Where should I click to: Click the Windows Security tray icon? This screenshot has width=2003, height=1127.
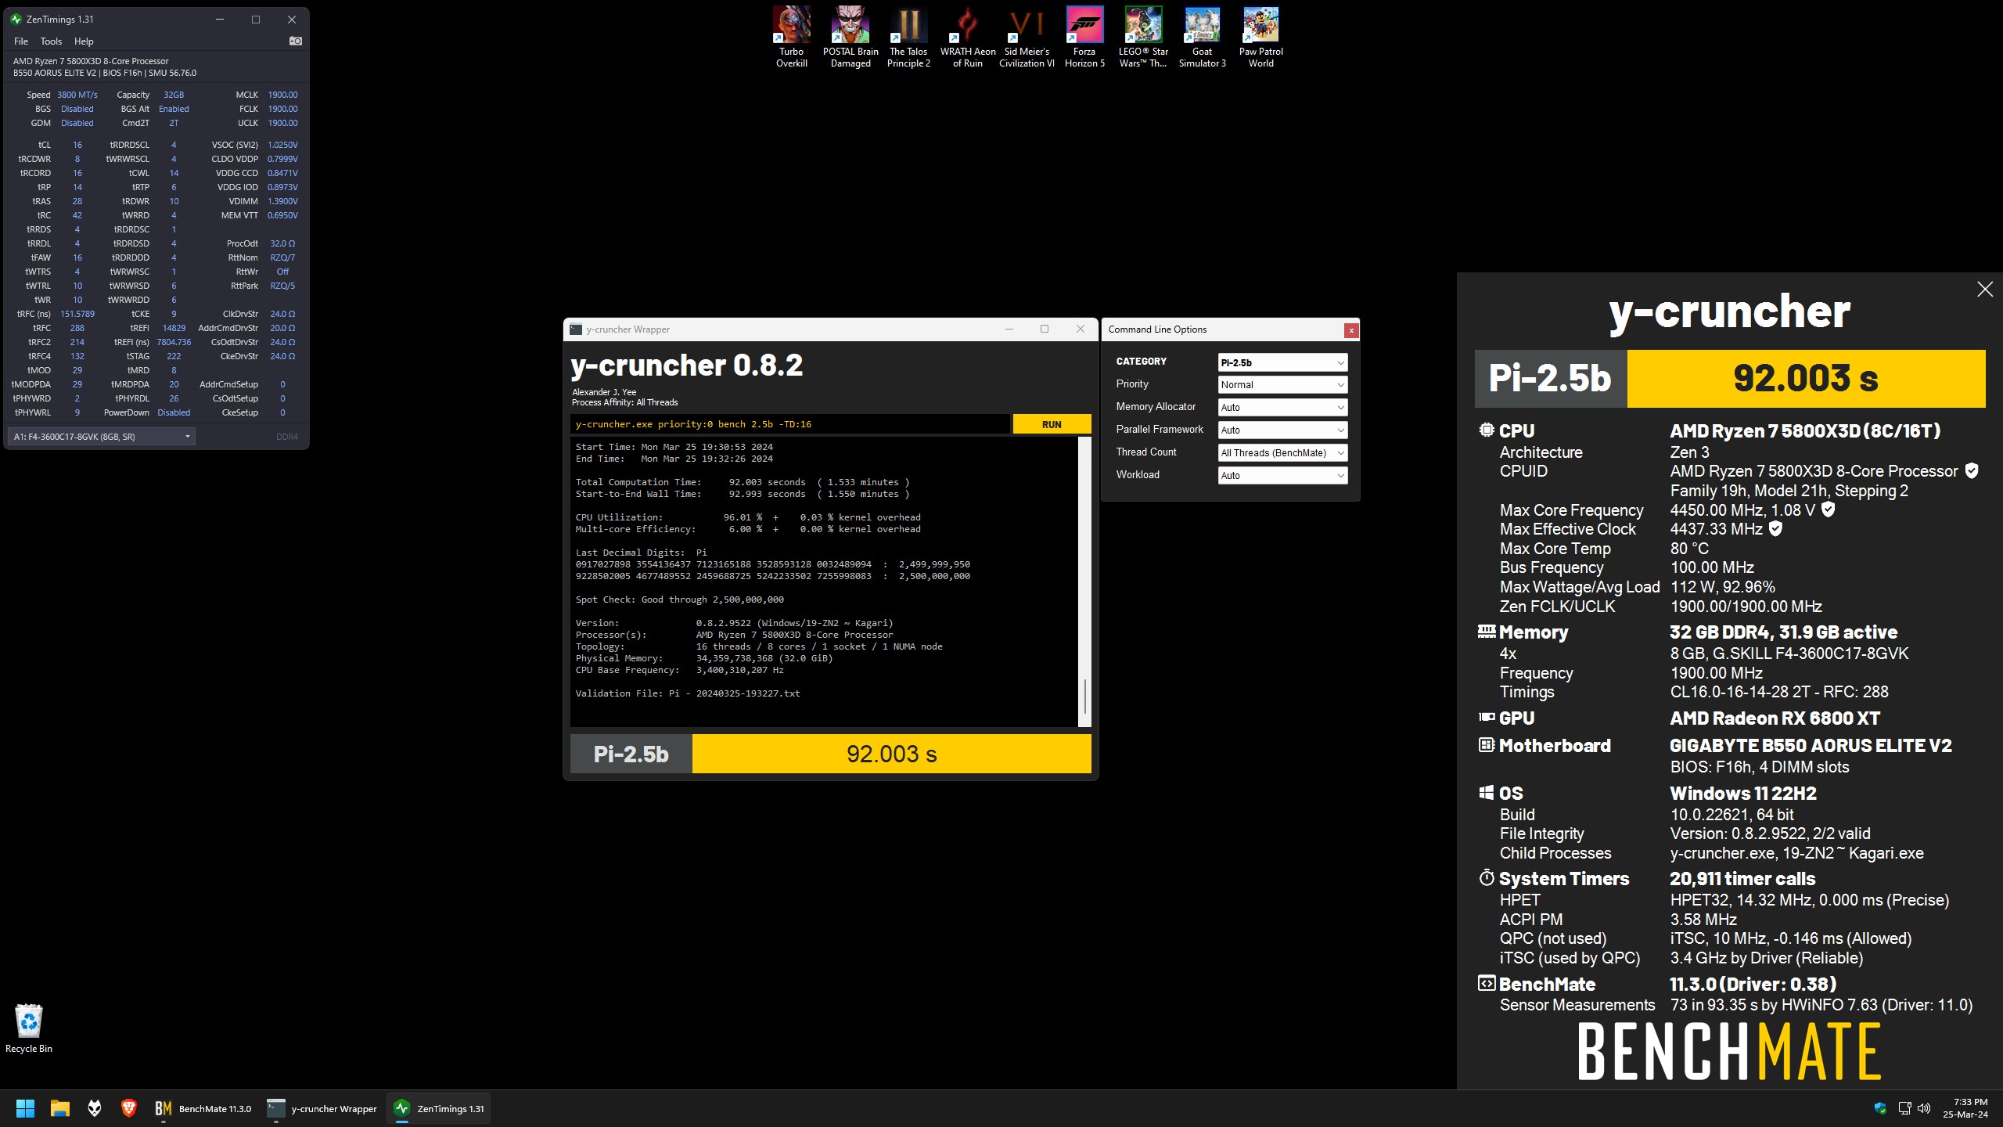pos(1880,1108)
